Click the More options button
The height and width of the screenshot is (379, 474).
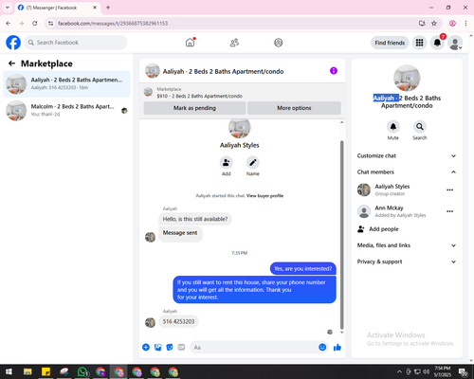pos(294,108)
